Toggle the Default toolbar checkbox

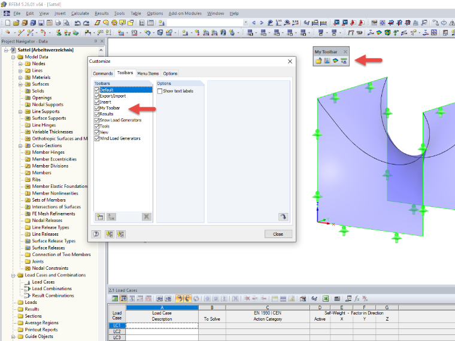[97, 90]
